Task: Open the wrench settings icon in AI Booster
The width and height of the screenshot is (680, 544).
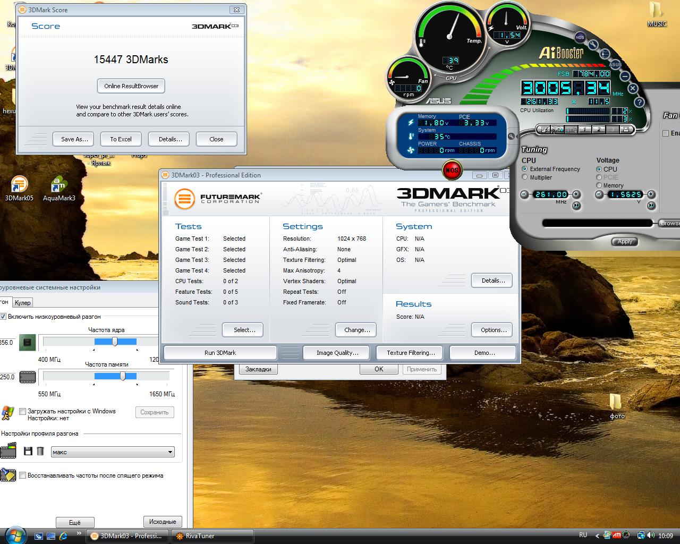Action: coord(594,45)
